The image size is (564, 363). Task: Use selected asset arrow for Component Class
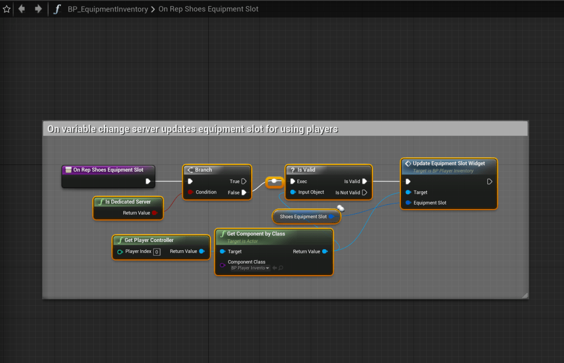point(274,268)
